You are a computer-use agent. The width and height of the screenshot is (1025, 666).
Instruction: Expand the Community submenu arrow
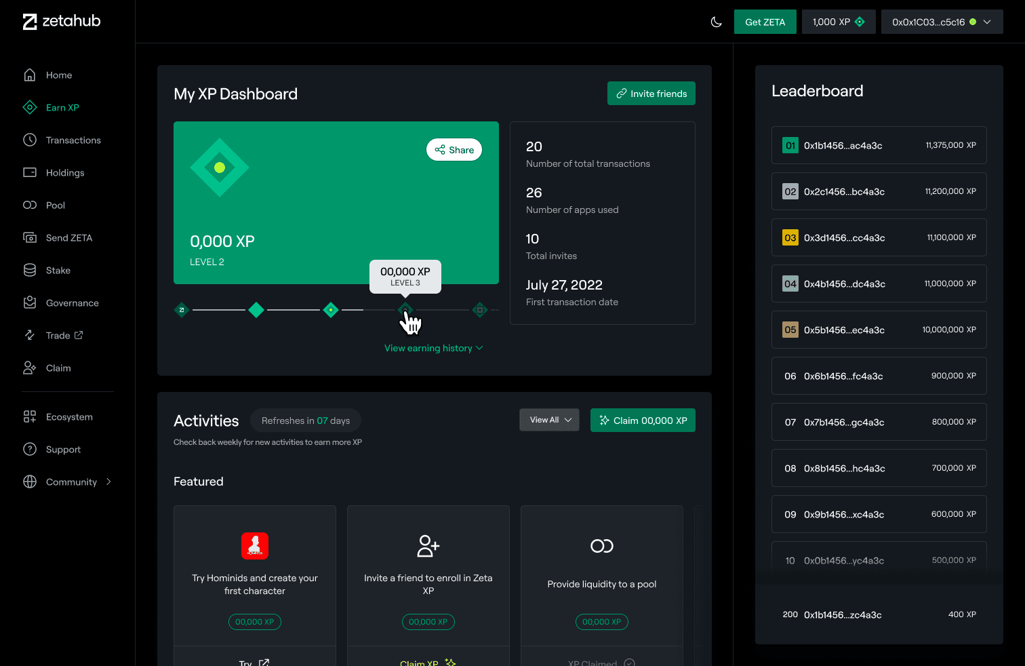pos(108,482)
